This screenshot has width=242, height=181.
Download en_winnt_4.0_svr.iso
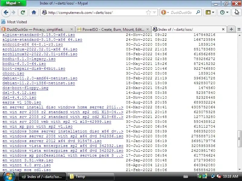coord(27,165)
